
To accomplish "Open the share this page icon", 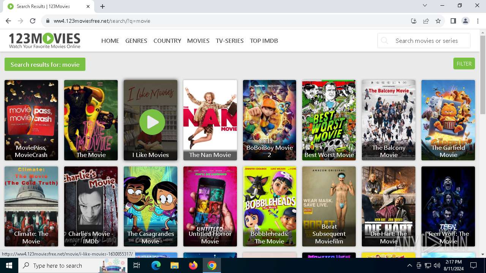I will [426, 21].
